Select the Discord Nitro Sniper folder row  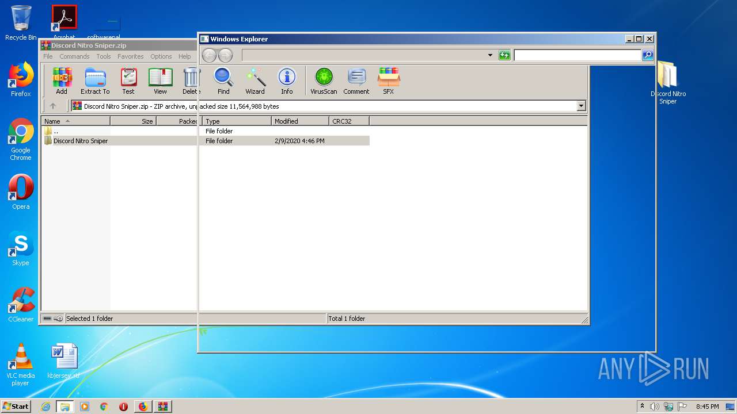206,141
